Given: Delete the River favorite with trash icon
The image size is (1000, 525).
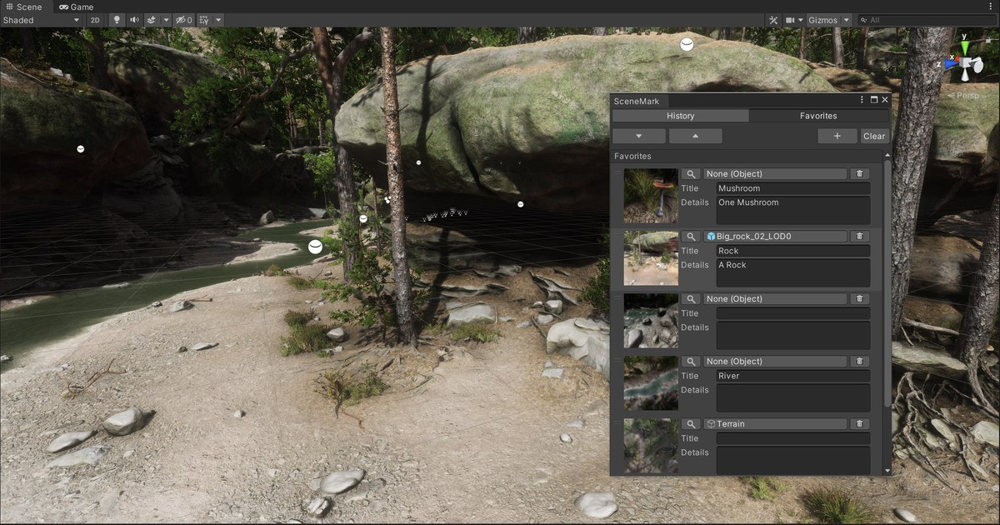Looking at the screenshot, I should [860, 362].
